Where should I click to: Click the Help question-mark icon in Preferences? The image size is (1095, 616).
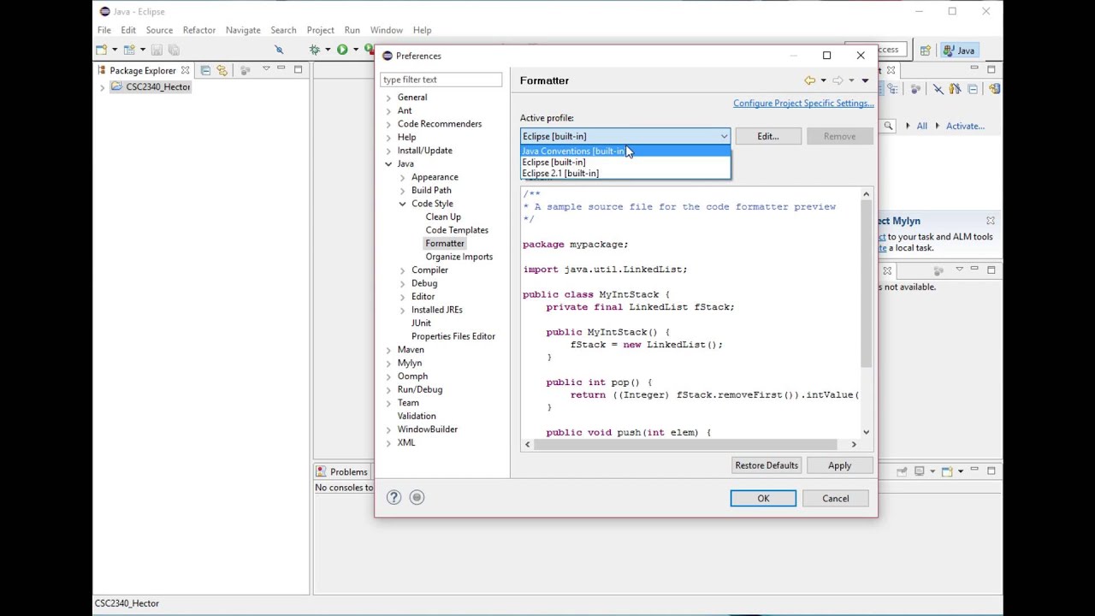pyautogui.click(x=394, y=497)
